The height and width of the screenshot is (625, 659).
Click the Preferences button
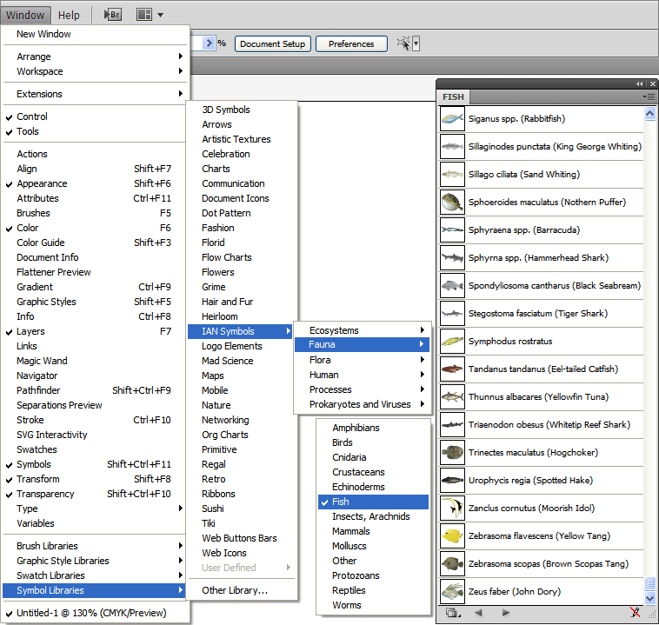pyautogui.click(x=351, y=43)
